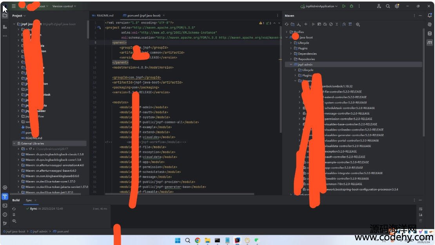Collapse the jnpf-admin Maven module

[x=291, y=64]
